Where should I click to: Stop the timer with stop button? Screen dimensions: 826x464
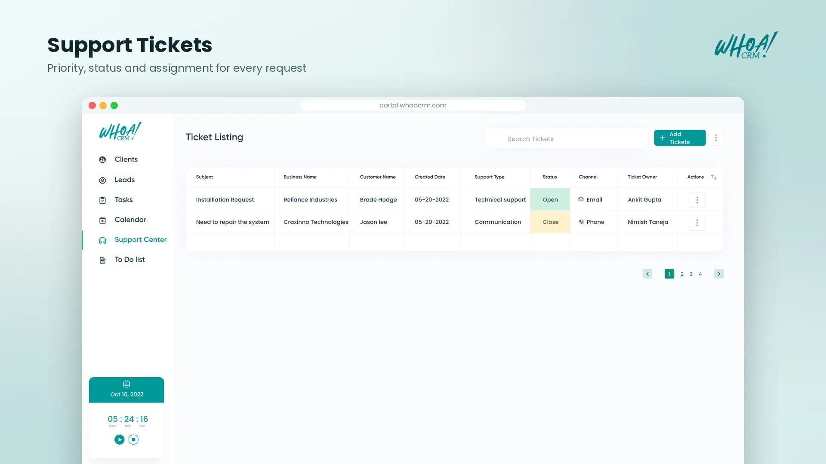[133, 440]
